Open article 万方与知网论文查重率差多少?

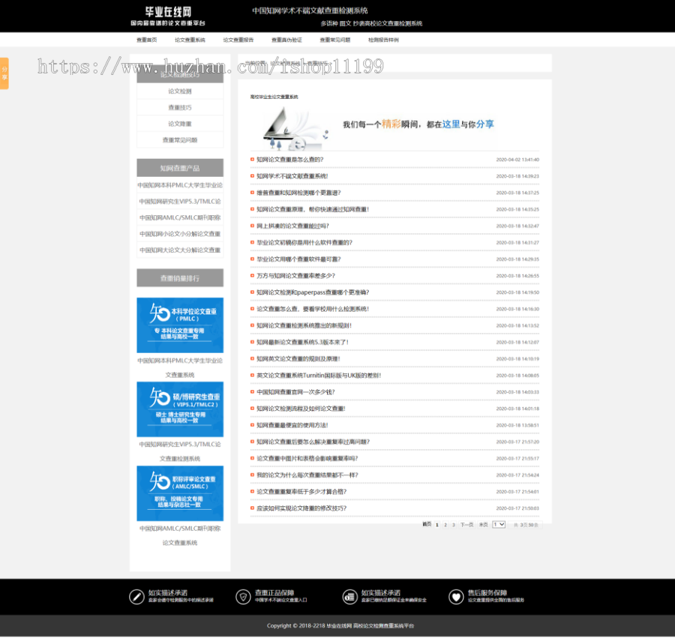(295, 276)
